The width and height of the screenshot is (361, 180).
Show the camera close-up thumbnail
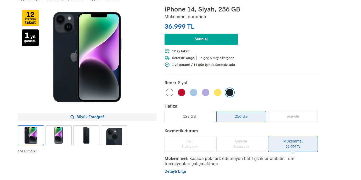point(114,135)
